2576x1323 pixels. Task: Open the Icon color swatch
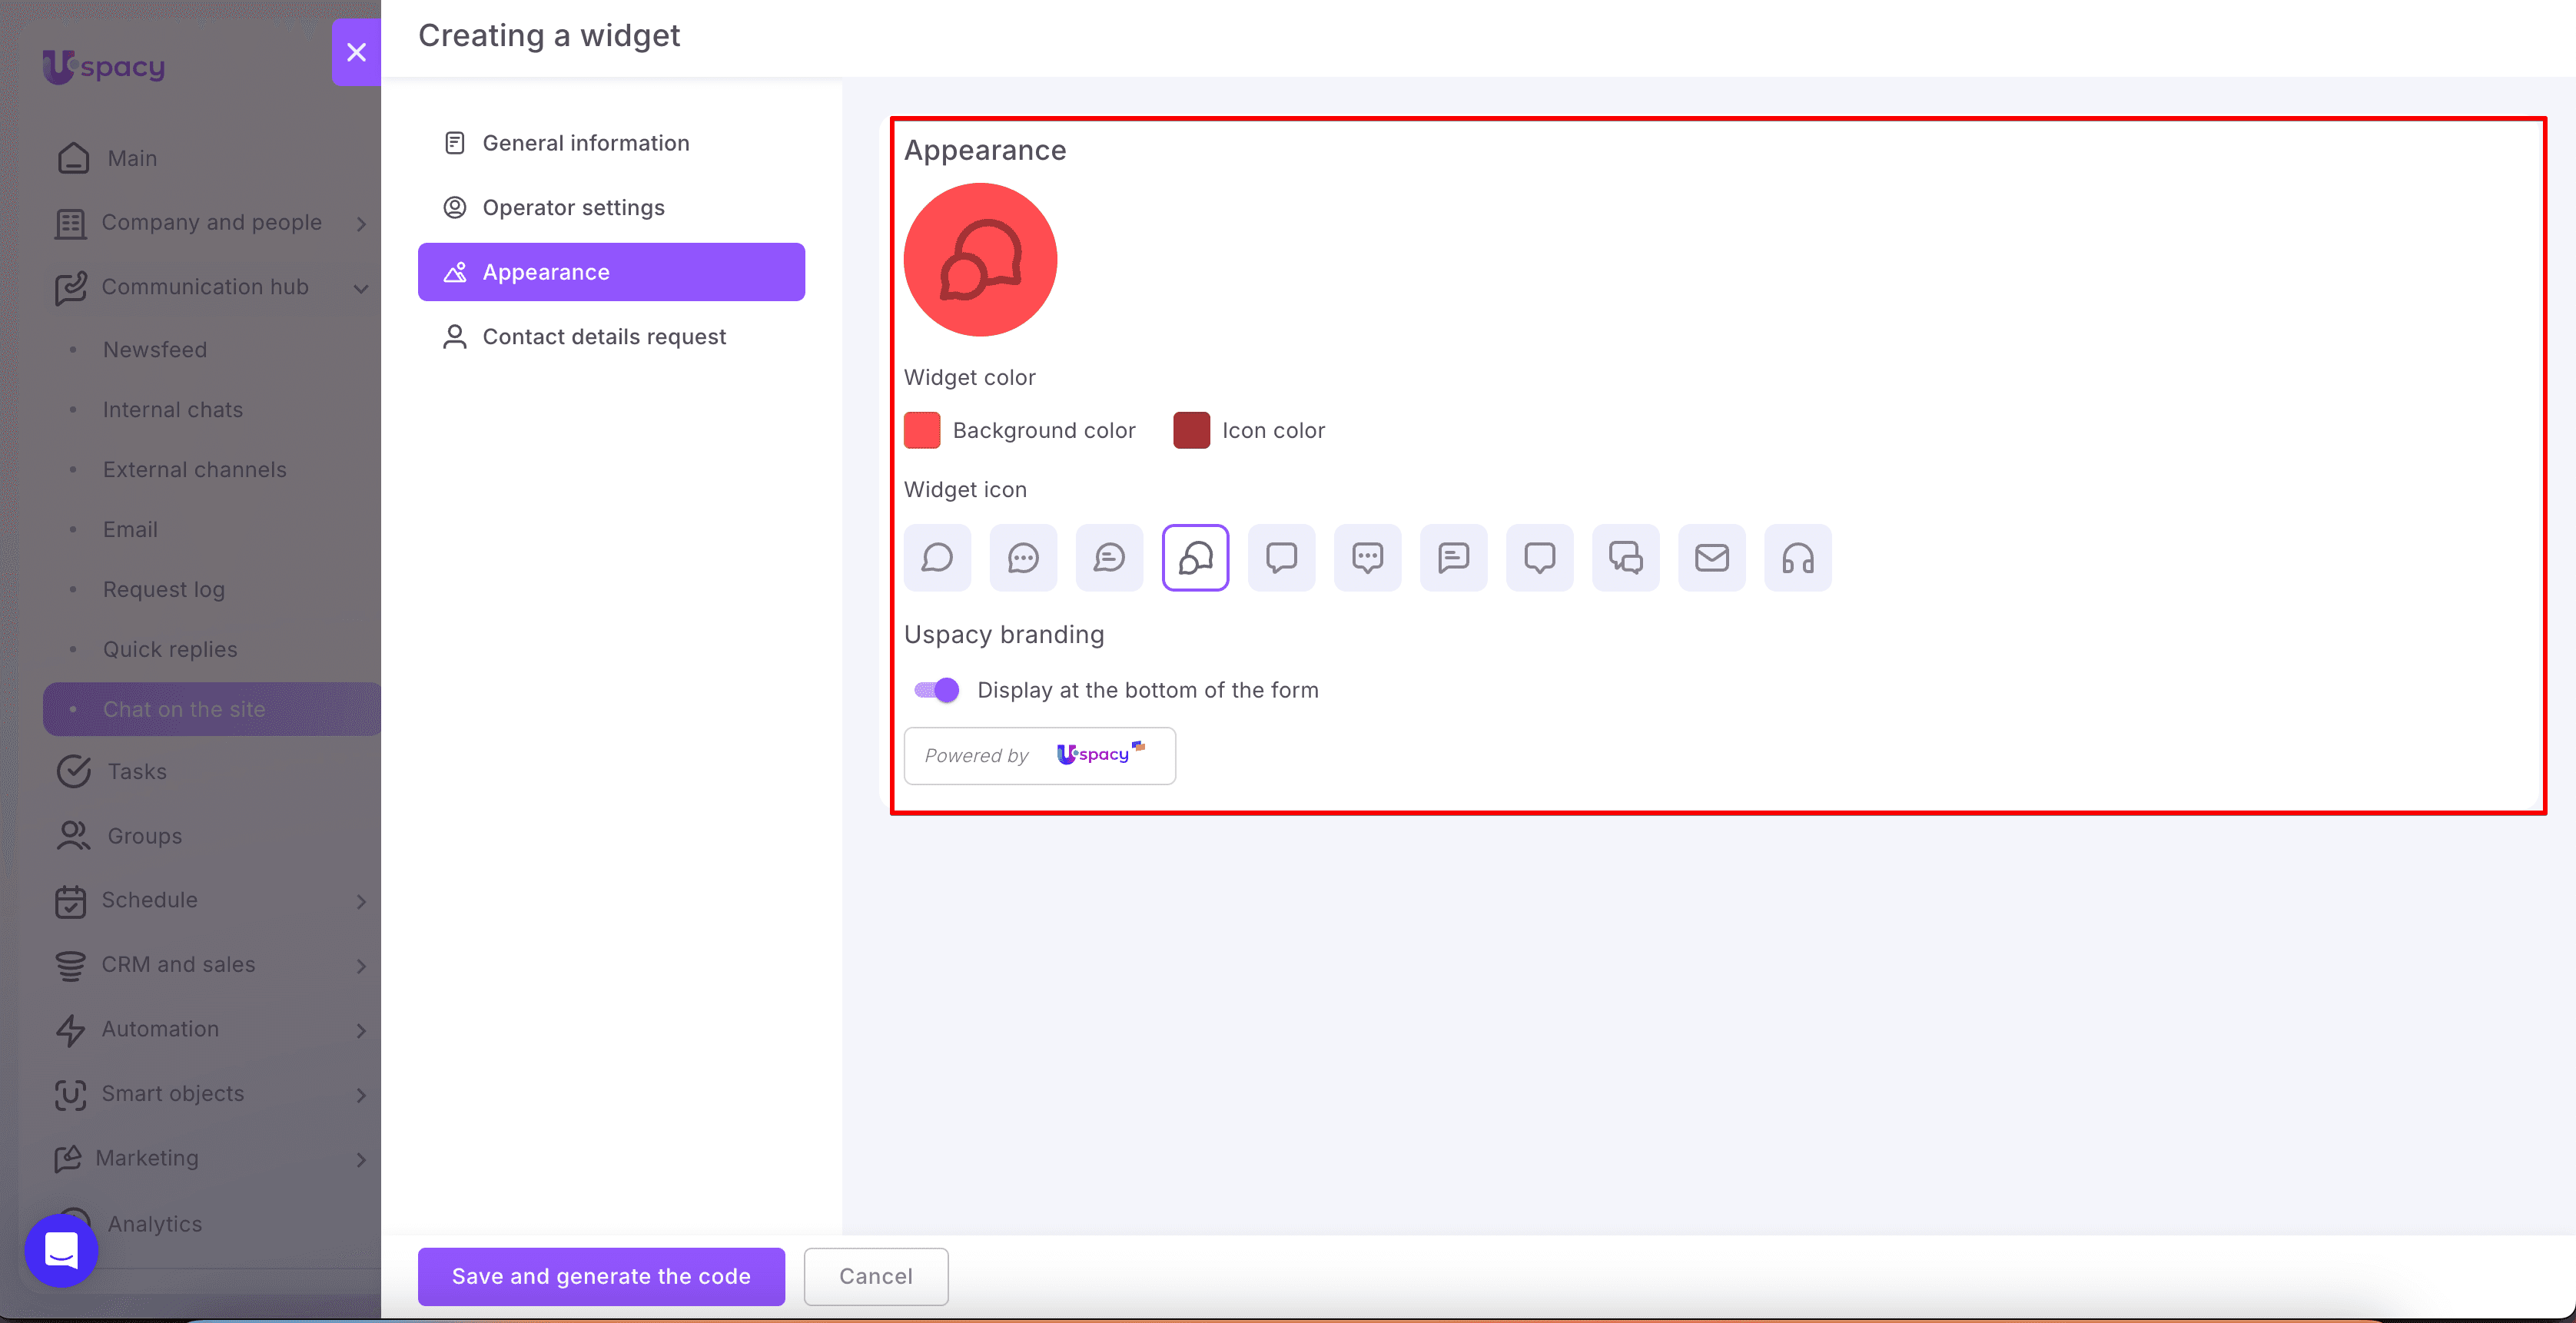pos(1191,430)
